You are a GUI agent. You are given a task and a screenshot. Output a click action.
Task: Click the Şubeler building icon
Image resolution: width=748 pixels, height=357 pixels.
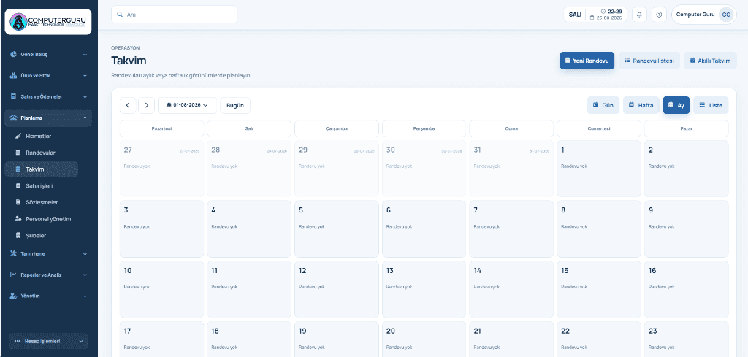[18, 236]
